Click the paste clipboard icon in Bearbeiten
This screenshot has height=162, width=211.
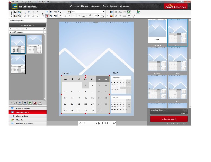[x=38, y=16]
